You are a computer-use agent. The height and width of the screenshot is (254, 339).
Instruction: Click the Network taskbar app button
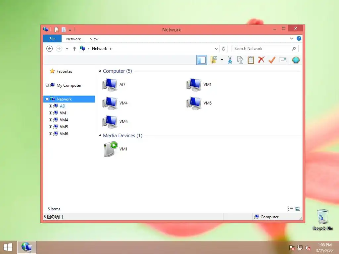pos(27,247)
